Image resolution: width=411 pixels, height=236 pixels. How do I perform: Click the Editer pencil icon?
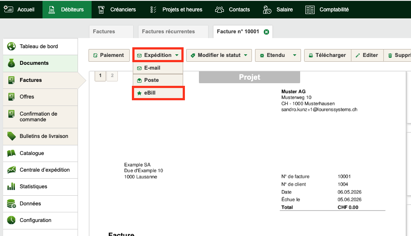click(x=358, y=56)
